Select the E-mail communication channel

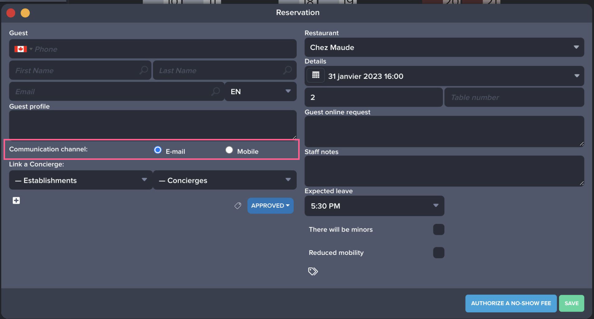pyautogui.click(x=158, y=150)
